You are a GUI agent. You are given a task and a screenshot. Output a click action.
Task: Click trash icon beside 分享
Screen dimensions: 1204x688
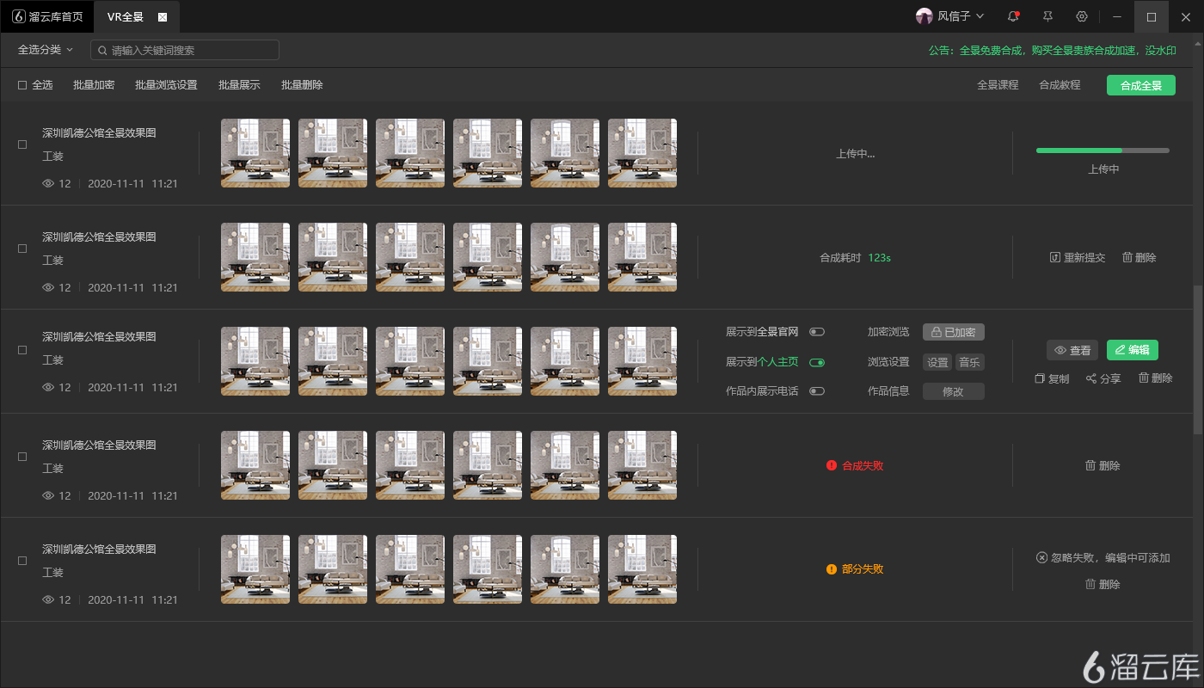point(1144,378)
